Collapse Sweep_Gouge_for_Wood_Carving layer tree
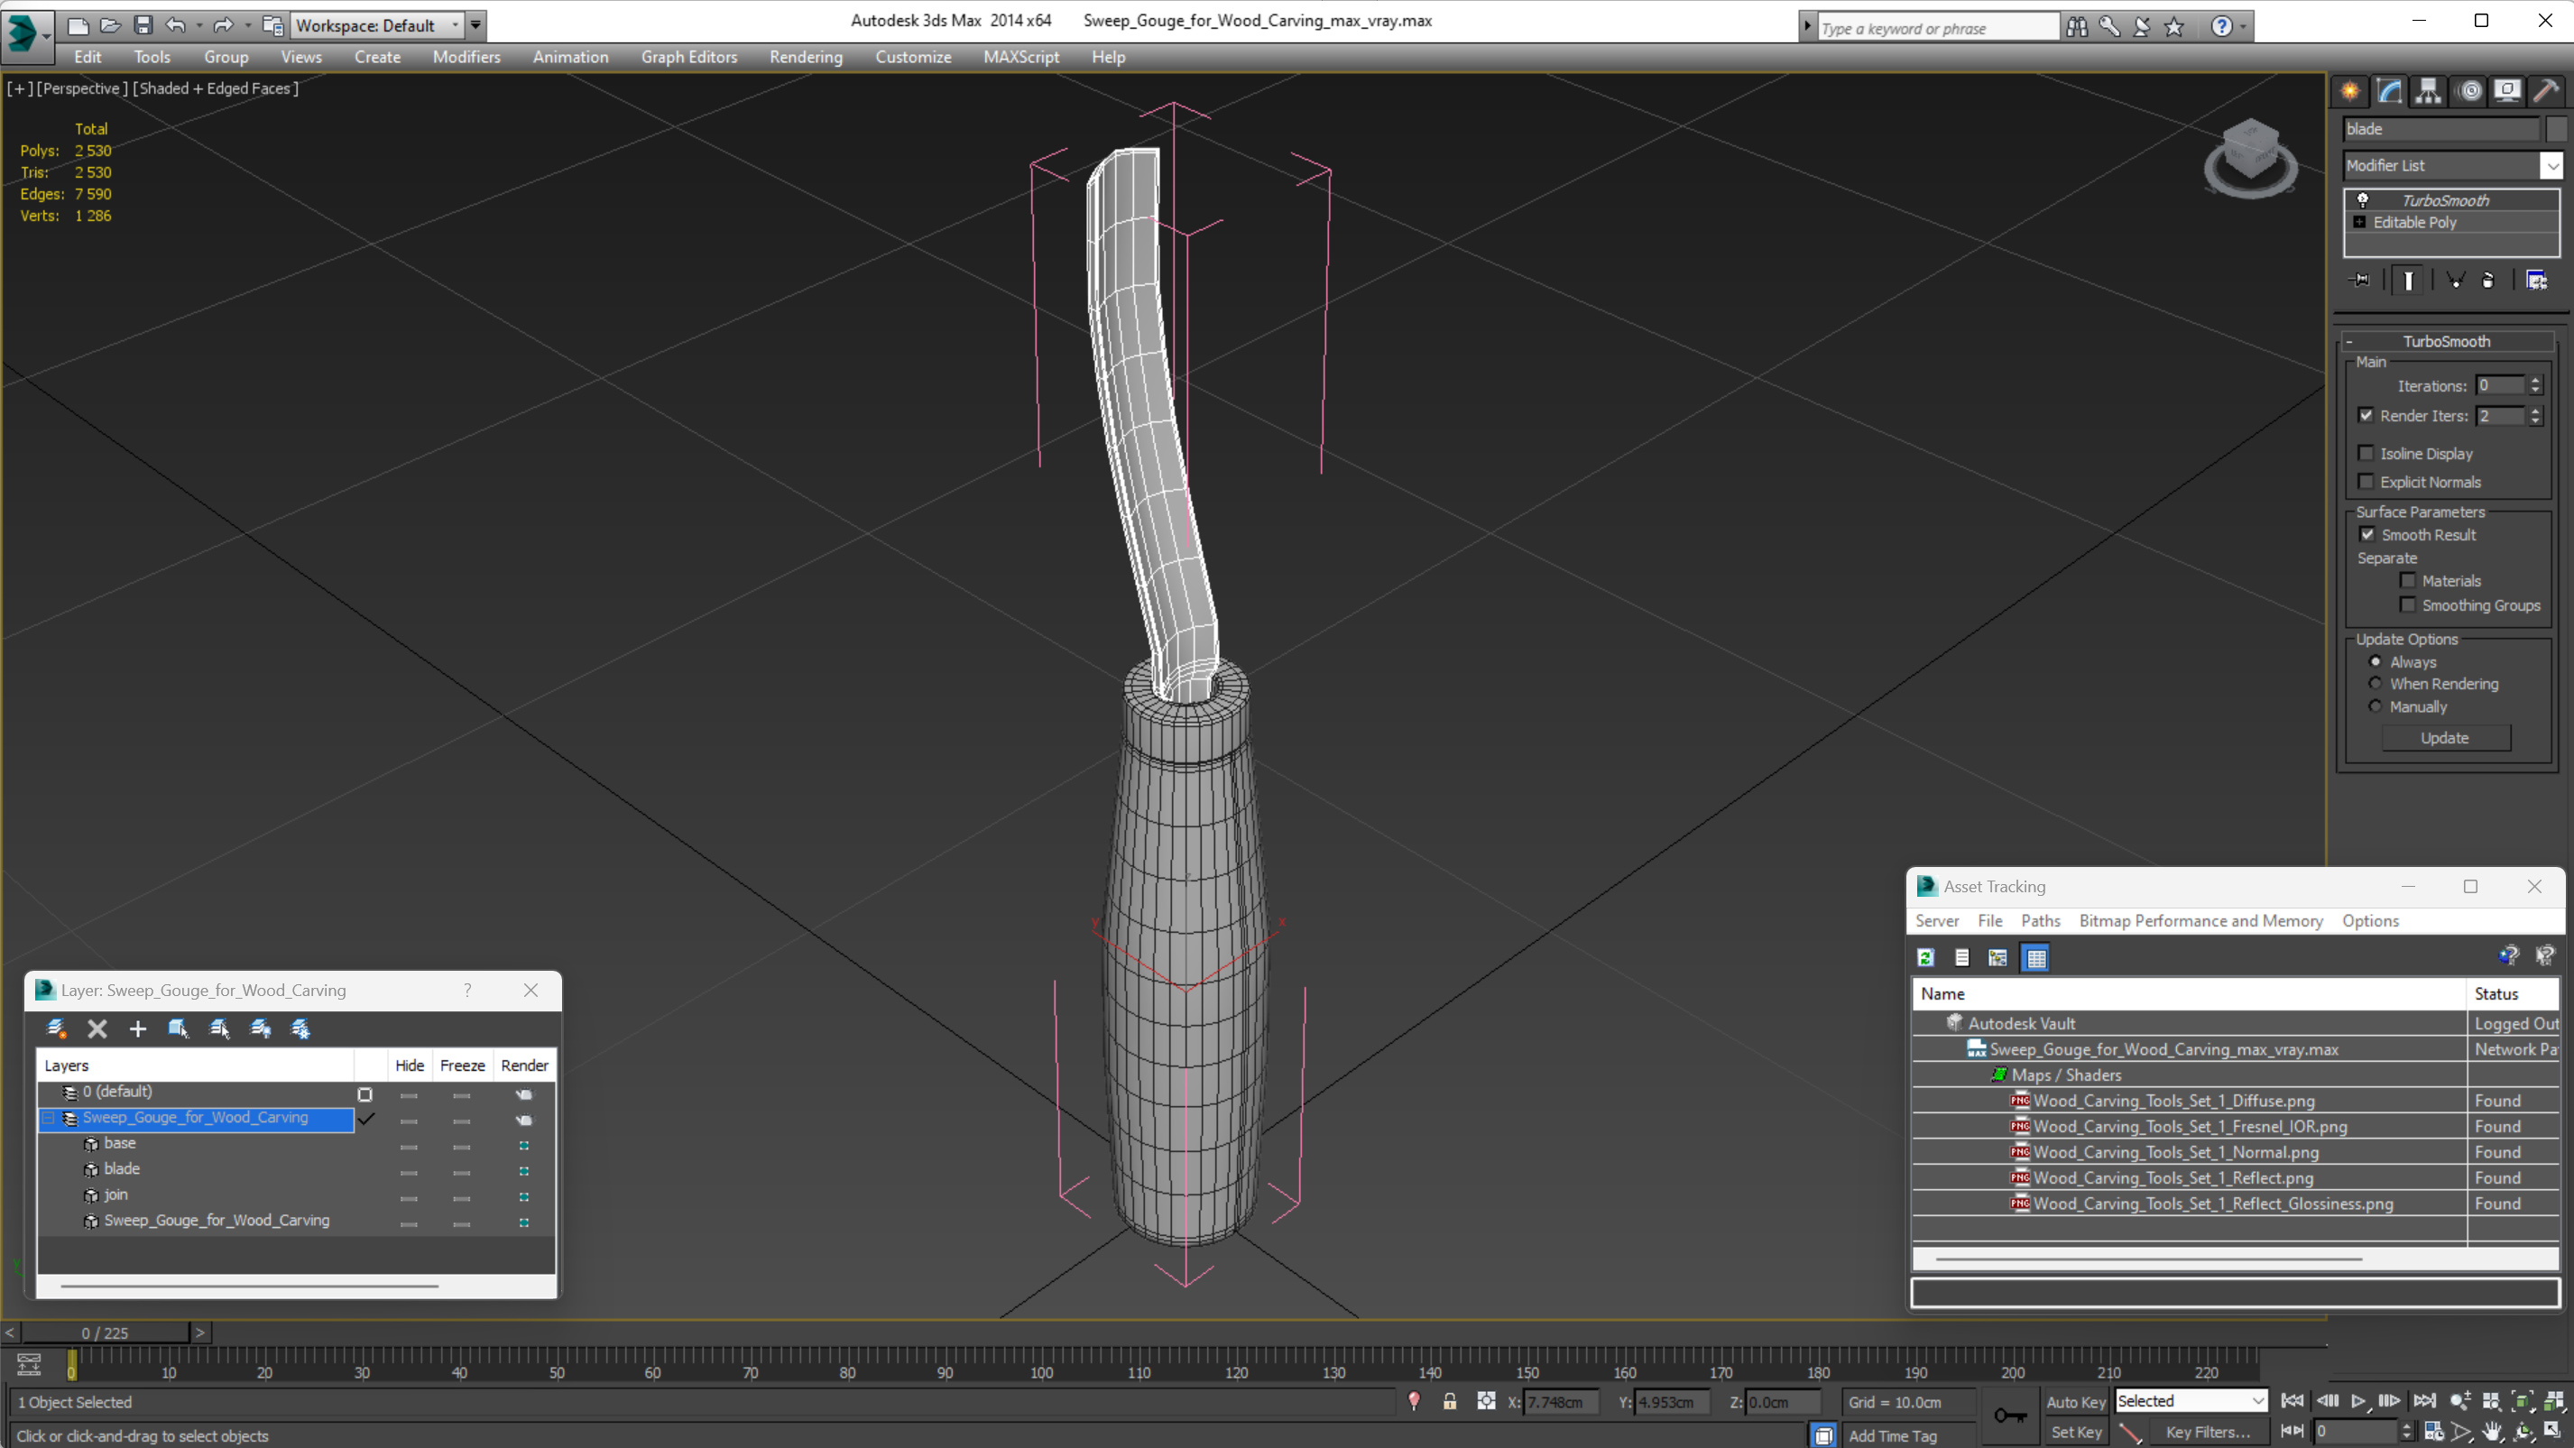 click(x=48, y=1118)
